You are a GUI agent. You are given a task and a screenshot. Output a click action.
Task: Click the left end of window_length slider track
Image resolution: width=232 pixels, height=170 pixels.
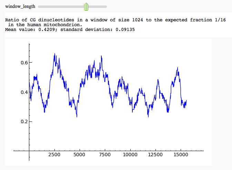click(x=39, y=7)
